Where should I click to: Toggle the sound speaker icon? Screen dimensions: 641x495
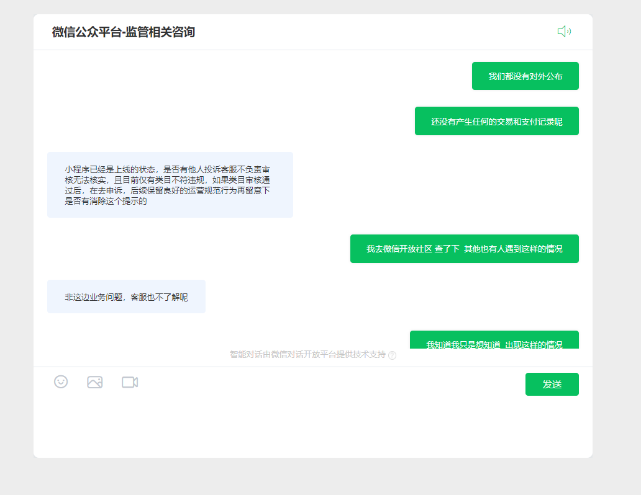(564, 32)
